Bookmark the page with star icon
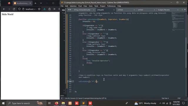The width and height of the screenshot is (188, 106). (39, 9)
